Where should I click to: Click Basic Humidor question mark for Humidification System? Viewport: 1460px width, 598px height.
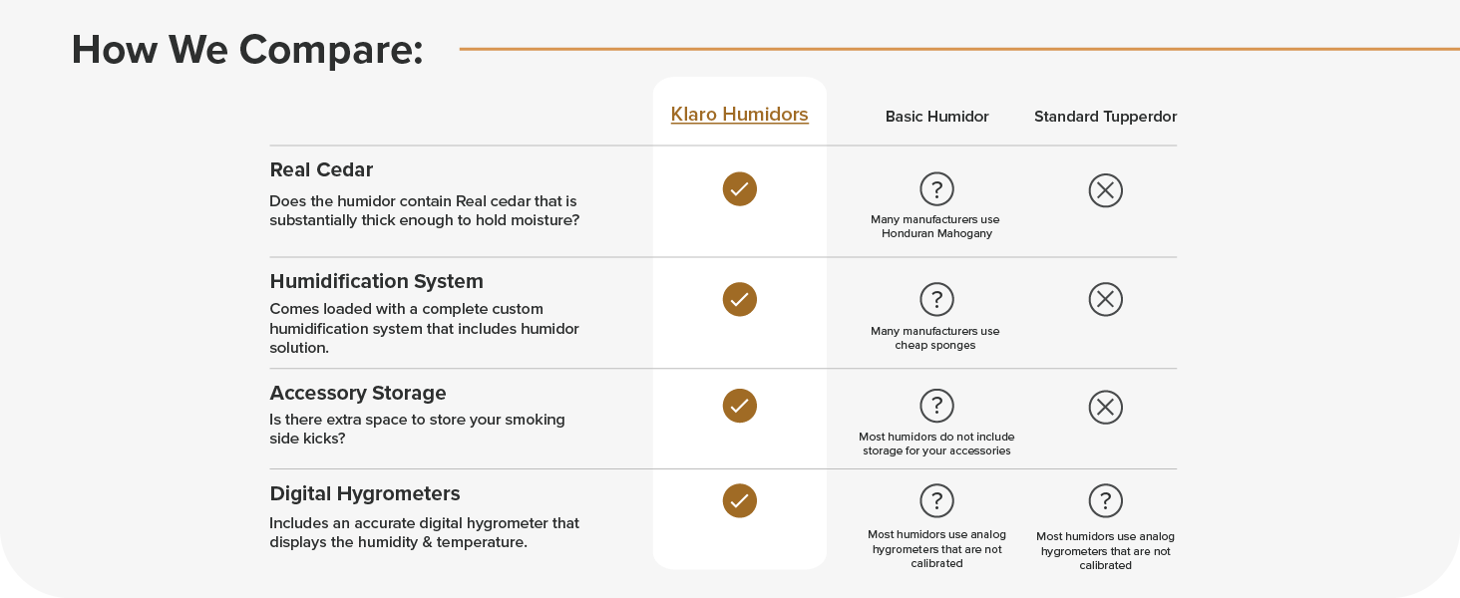(936, 299)
